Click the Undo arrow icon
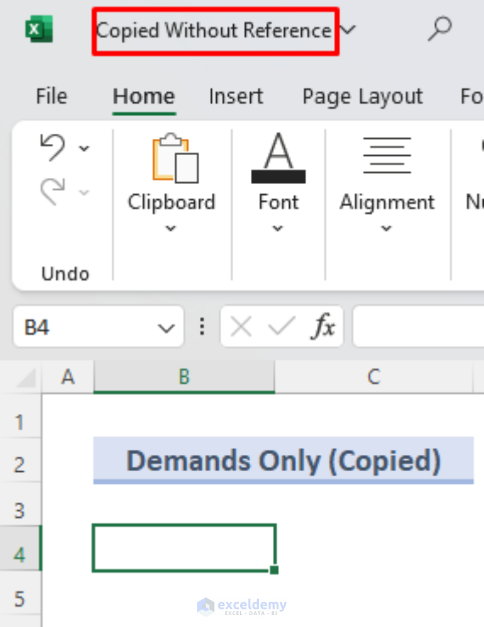This screenshot has height=627, width=484. [x=52, y=148]
